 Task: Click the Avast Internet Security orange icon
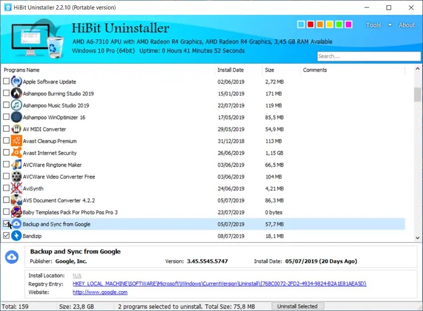click(x=16, y=152)
